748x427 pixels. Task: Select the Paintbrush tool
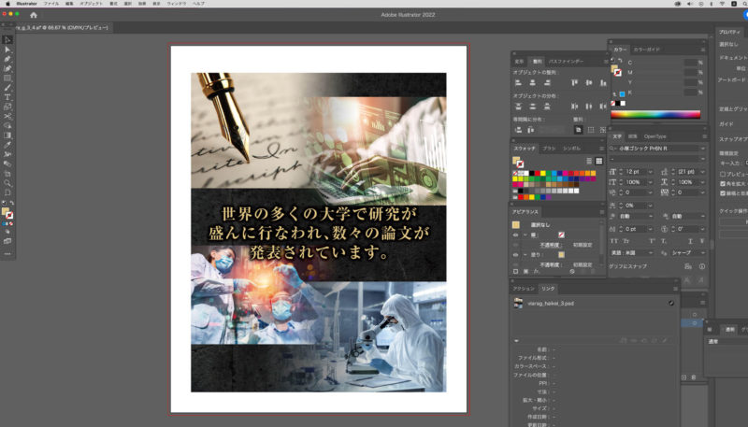click(x=7, y=88)
